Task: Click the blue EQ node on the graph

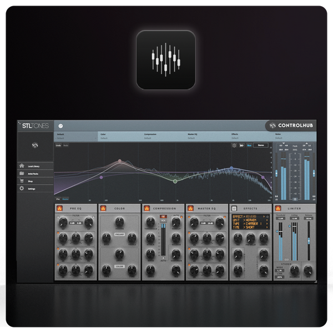Action: tap(231, 168)
